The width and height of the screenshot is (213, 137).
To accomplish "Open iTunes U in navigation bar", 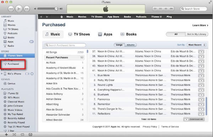I will pyautogui.click(x=156, y=17).
